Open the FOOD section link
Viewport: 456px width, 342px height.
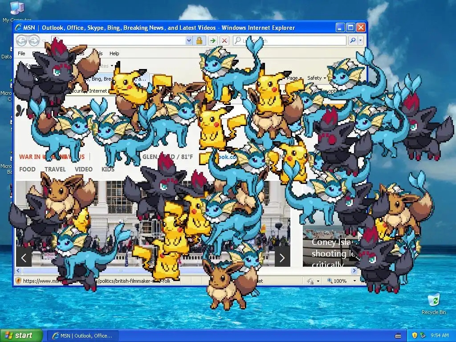click(x=27, y=169)
